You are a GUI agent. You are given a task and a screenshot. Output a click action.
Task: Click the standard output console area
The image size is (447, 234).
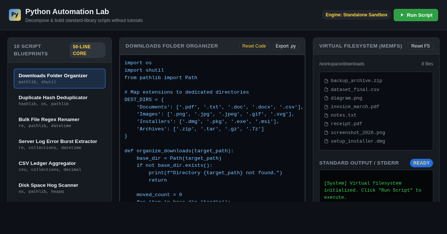coord(376,186)
